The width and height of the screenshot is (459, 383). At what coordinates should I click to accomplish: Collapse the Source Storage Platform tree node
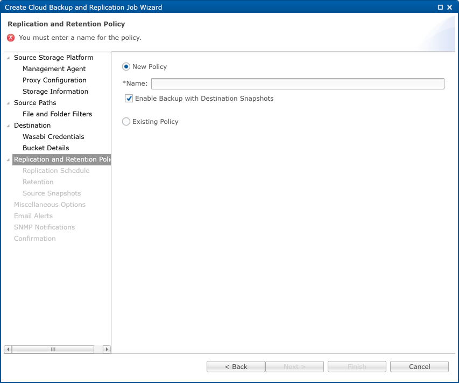pos(8,58)
